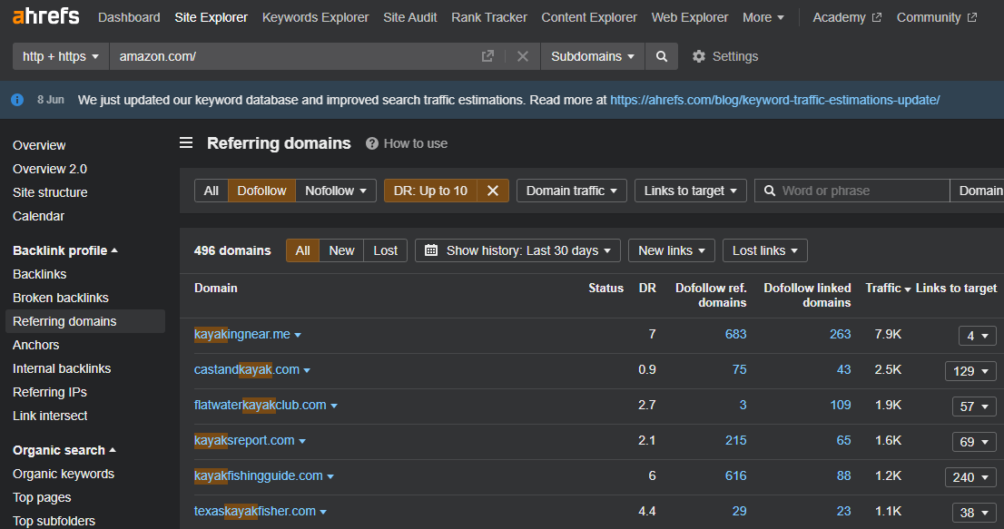
Task: Open the keyword traffic estimations blog link
Action: click(x=774, y=100)
